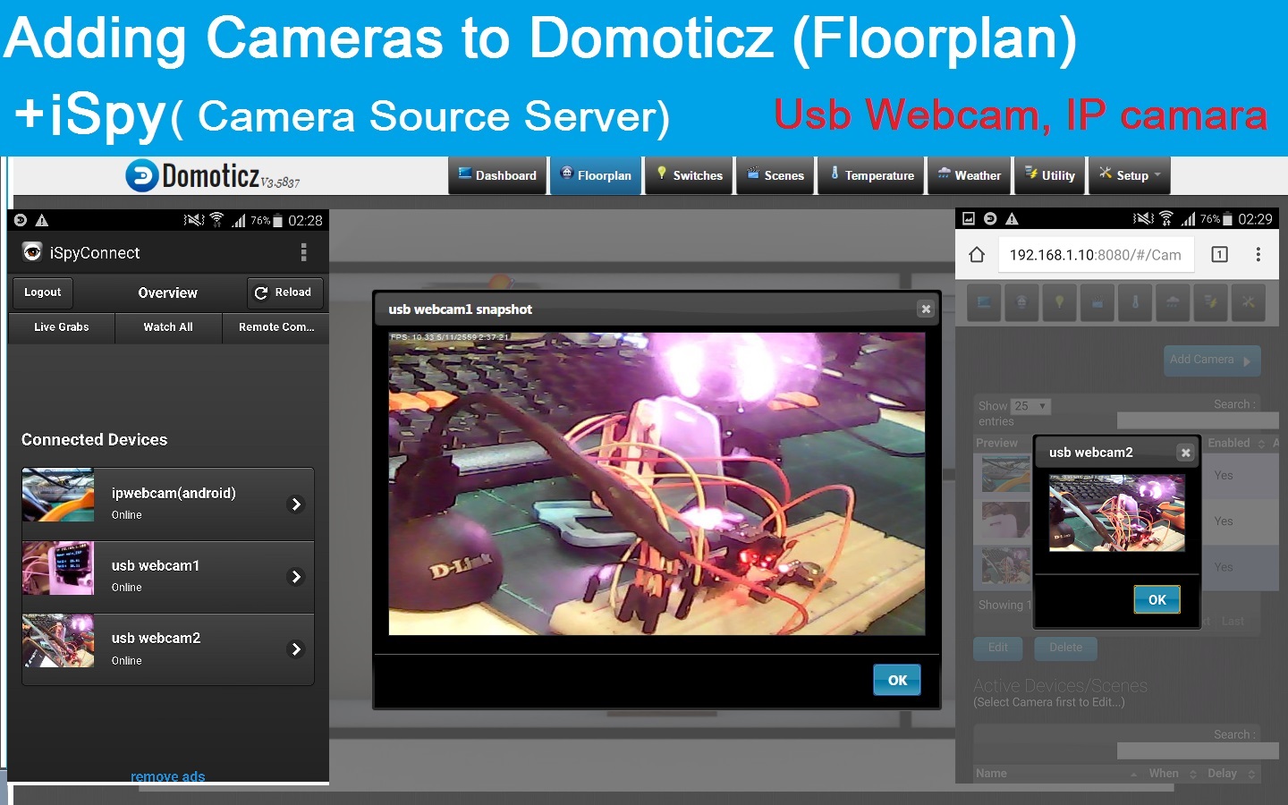Tap the Switches bulb icon on mobile toolbar
1288x805 pixels.
(x=1060, y=302)
